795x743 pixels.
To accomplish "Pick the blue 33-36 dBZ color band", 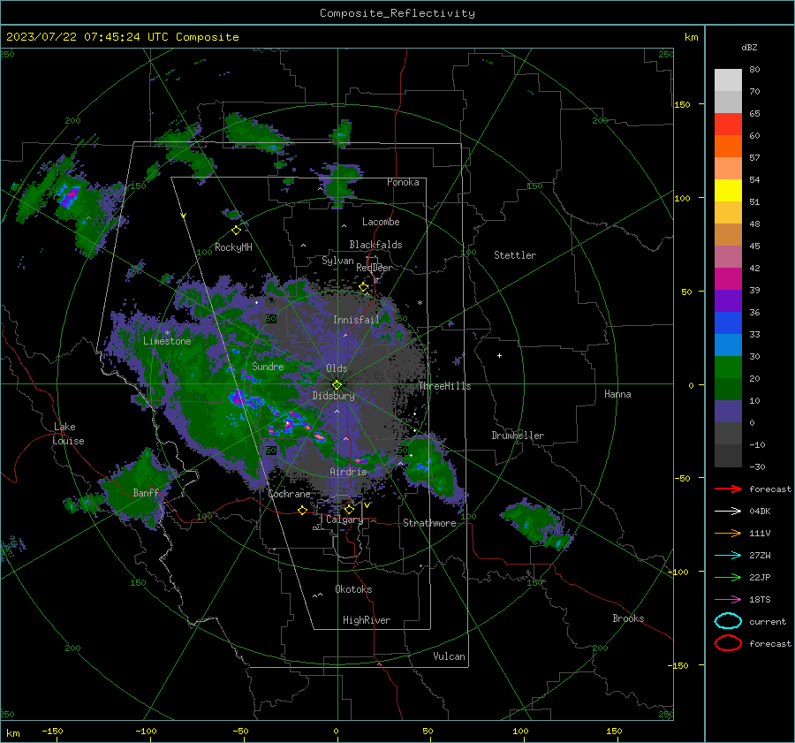I will [728, 323].
